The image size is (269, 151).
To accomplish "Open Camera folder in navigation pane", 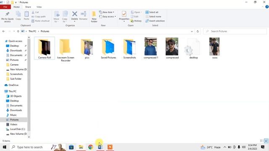I will click(14, 65).
